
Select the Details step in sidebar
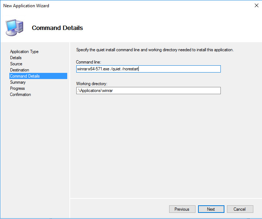point(16,58)
